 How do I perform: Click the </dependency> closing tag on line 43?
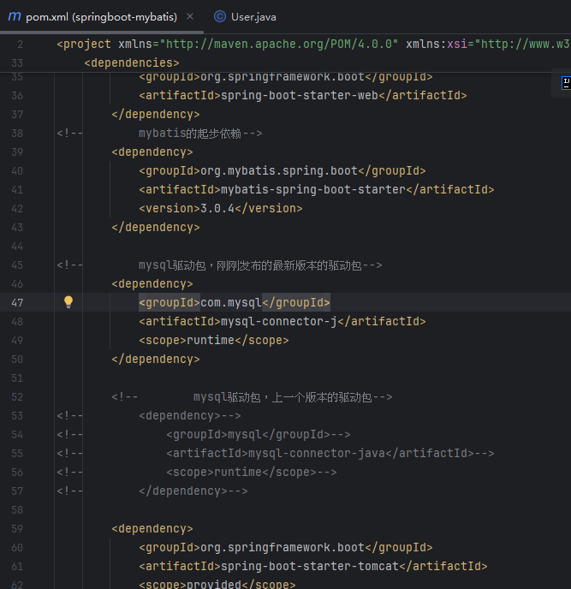pyautogui.click(x=156, y=227)
